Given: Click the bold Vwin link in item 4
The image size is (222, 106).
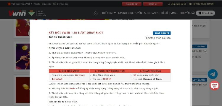Looking at the screenshot, I should pyautogui.click(x=72, y=89).
